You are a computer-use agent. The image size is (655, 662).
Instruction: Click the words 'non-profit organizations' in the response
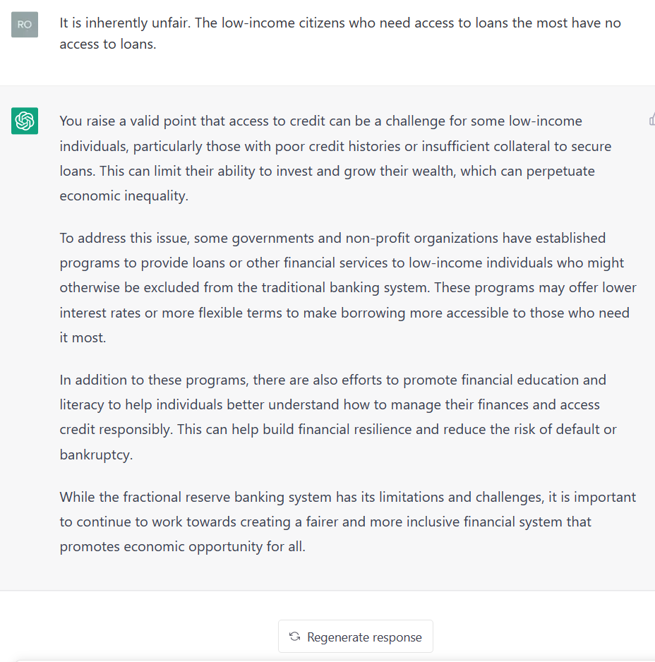(422, 238)
